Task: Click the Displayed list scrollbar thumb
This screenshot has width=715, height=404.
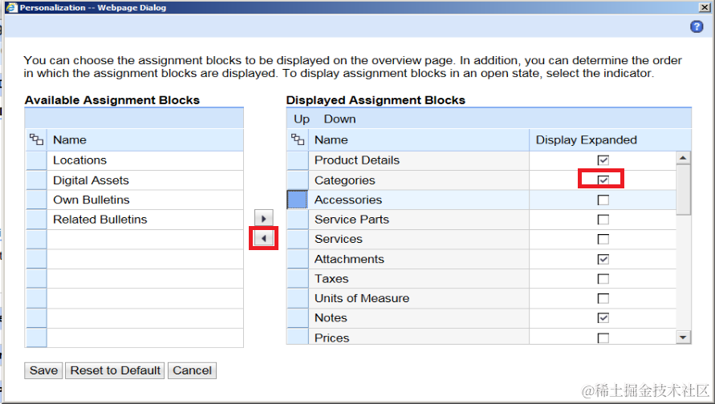Action: coord(683,189)
